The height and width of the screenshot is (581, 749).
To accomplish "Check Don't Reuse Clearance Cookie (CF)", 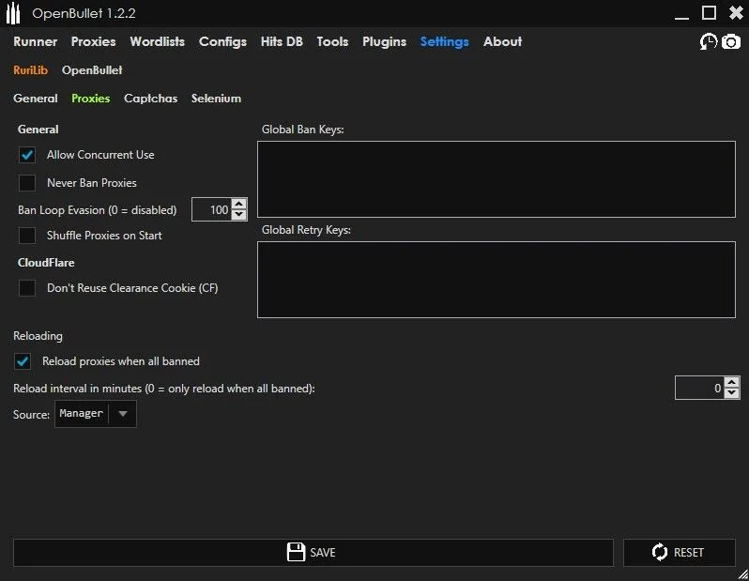I will (27, 287).
